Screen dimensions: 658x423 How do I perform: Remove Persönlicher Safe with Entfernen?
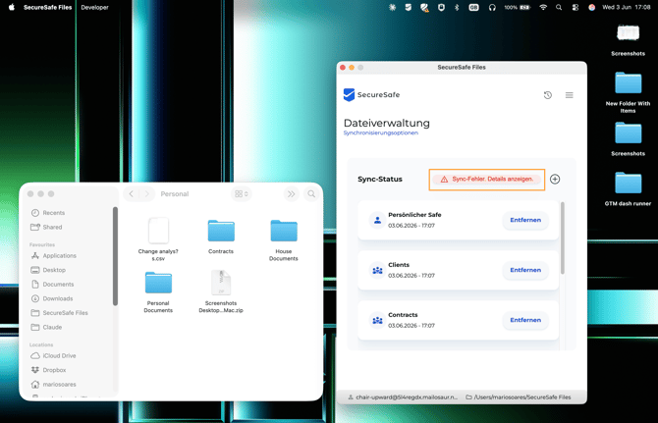(525, 220)
